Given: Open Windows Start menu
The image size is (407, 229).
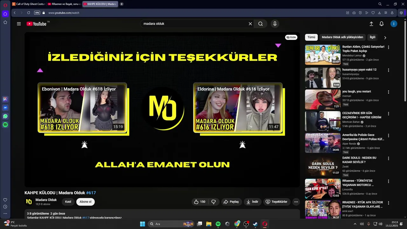Looking at the screenshot, I should click(x=142, y=224).
